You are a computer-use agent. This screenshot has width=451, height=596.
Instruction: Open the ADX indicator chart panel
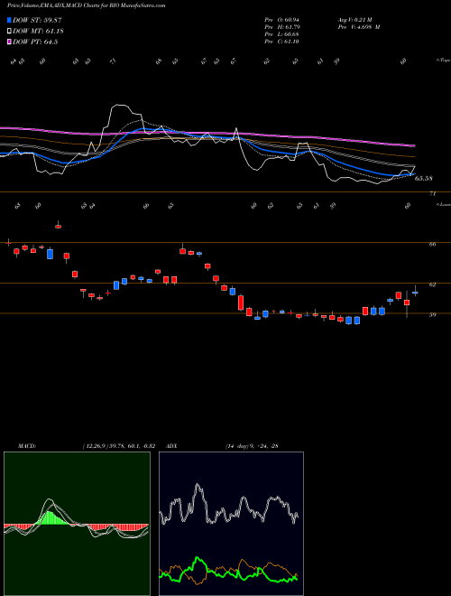click(231, 524)
